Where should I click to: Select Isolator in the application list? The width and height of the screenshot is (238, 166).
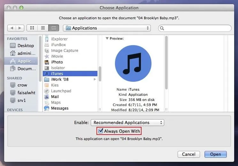pos(70,68)
